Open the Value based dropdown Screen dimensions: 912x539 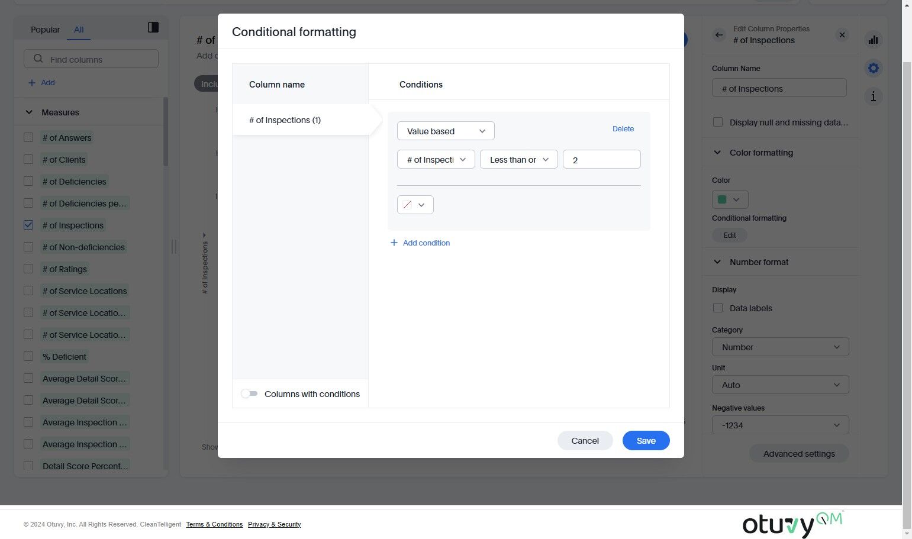coord(446,131)
